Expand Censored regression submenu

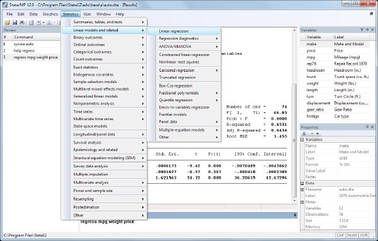pos(184,70)
